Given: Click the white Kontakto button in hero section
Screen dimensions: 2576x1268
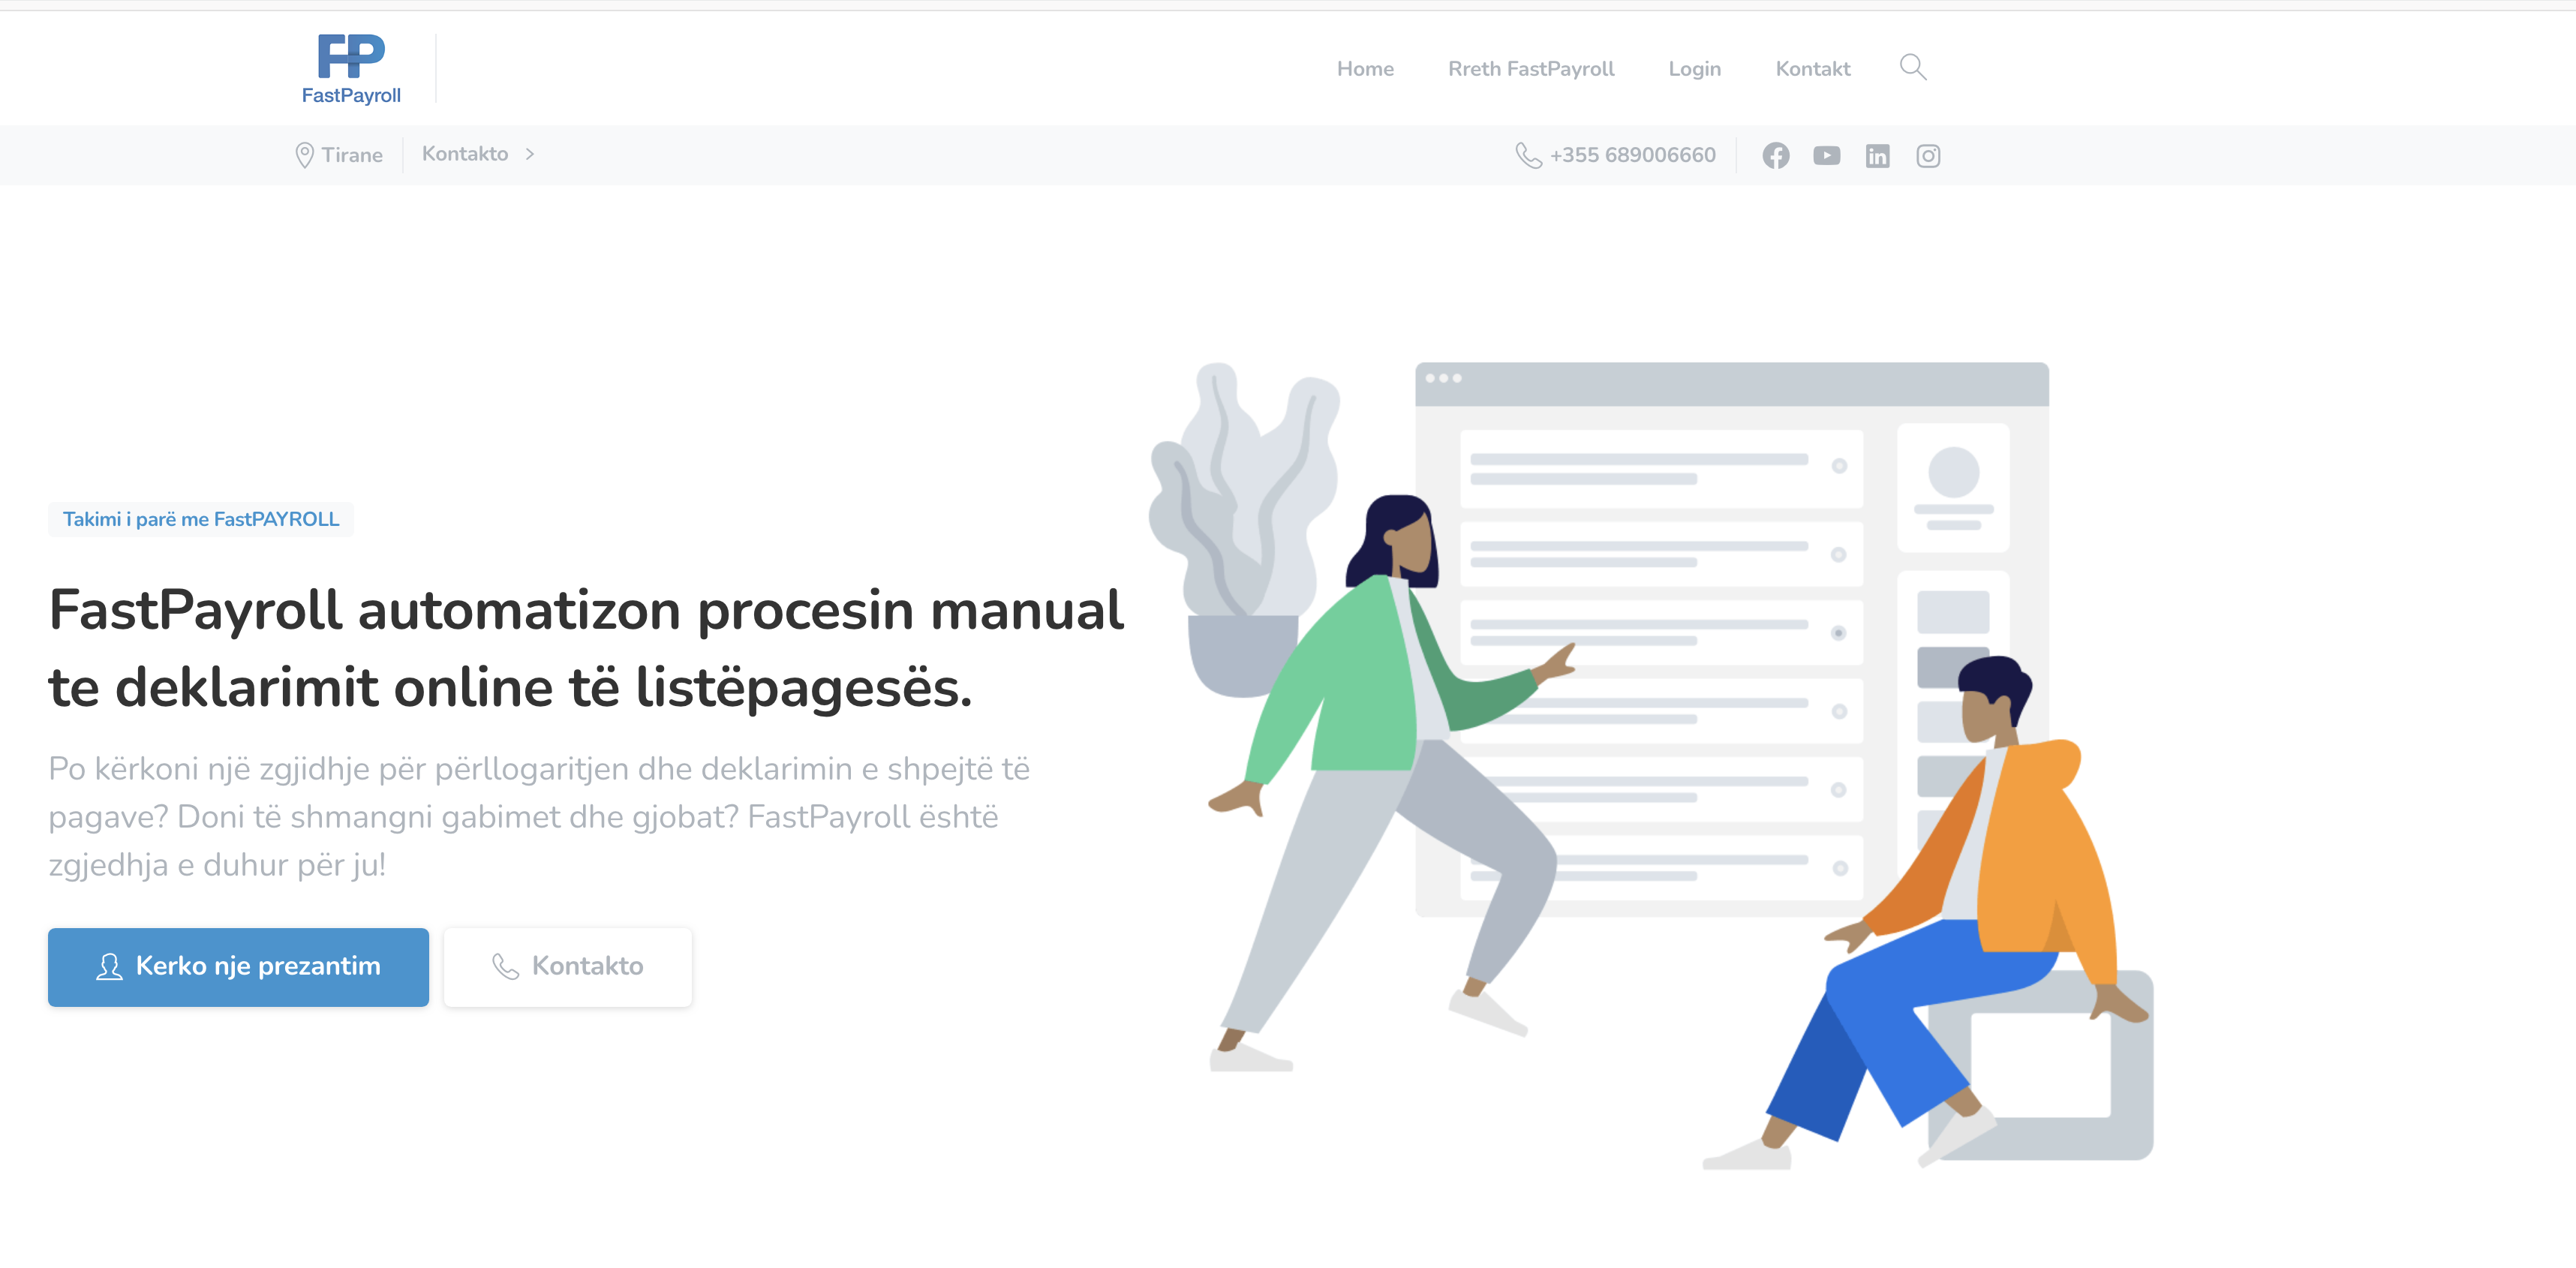Looking at the screenshot, I should (x=568, y=967).
